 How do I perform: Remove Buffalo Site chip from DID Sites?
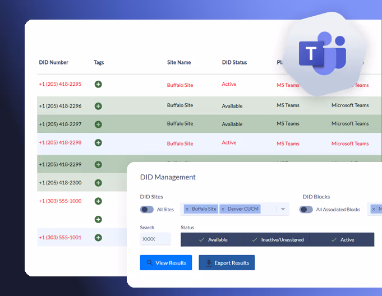187,209
